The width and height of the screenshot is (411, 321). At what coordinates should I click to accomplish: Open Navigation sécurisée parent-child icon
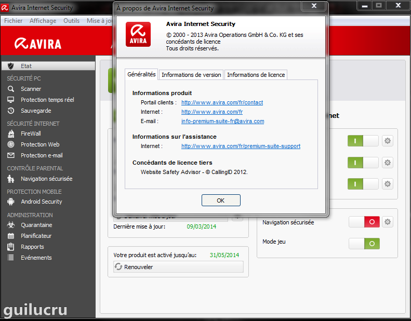point(11,179)
